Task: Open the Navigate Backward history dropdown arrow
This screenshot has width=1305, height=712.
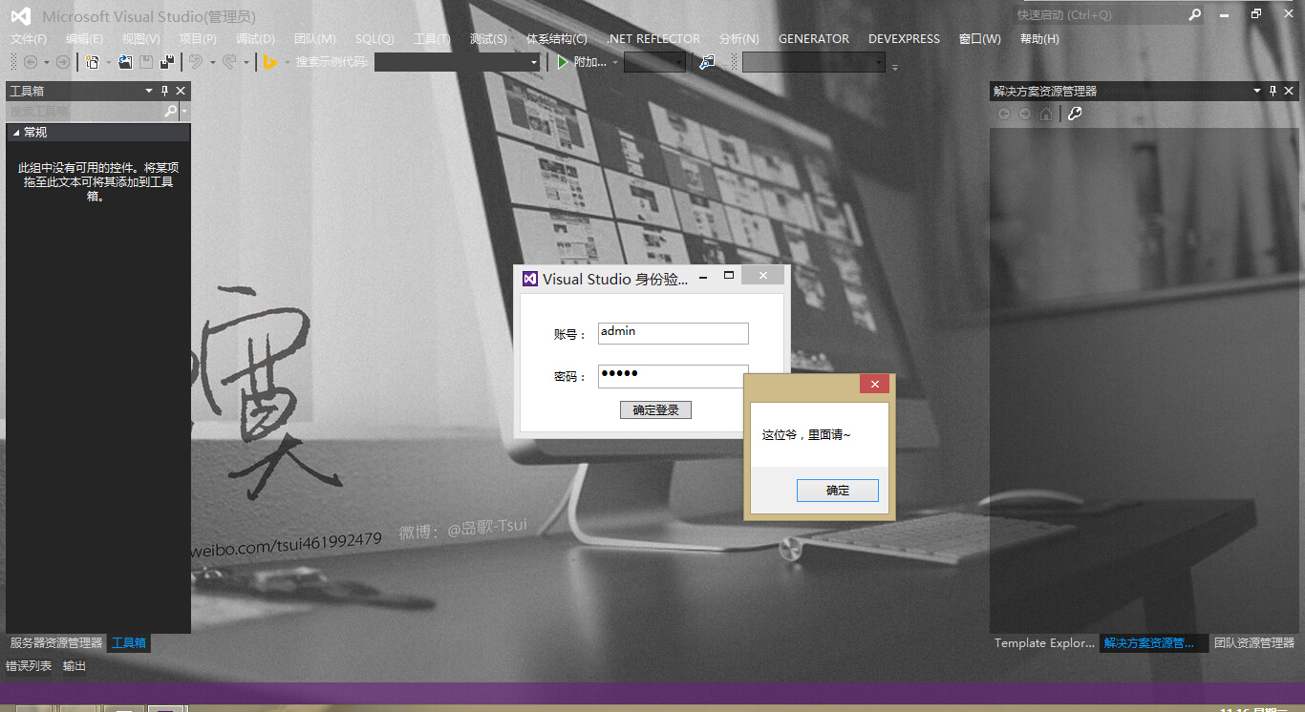Action: (x=46, y=63)
